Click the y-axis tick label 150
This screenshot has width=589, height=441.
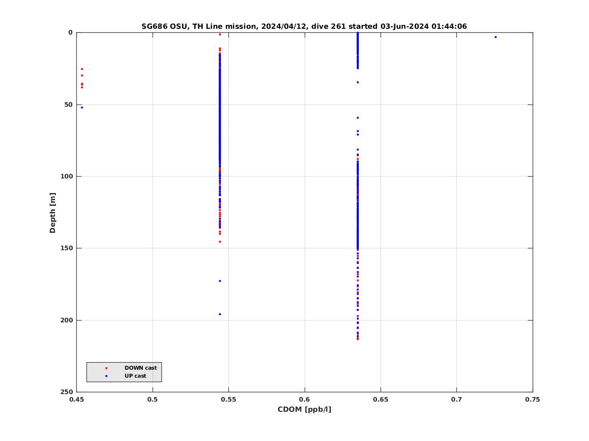point(67,248)
